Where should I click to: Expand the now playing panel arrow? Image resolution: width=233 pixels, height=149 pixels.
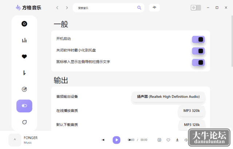coord(15,140)
